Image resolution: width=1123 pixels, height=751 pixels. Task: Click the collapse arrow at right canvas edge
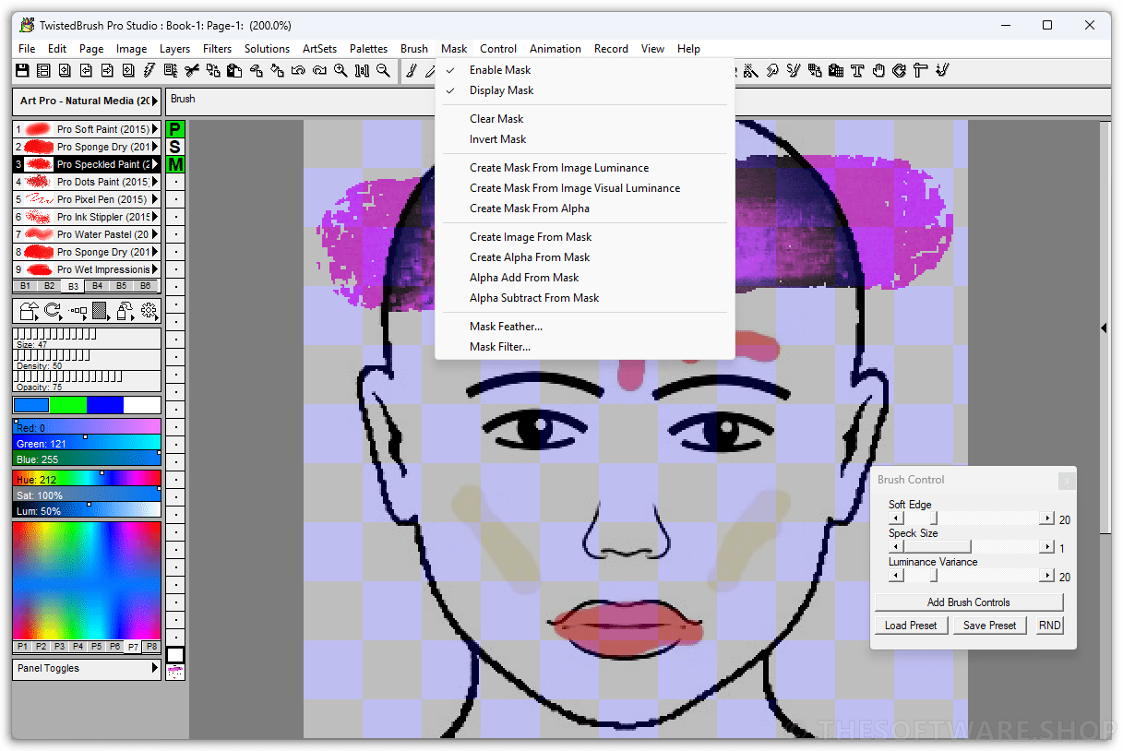click(1105, 328)
